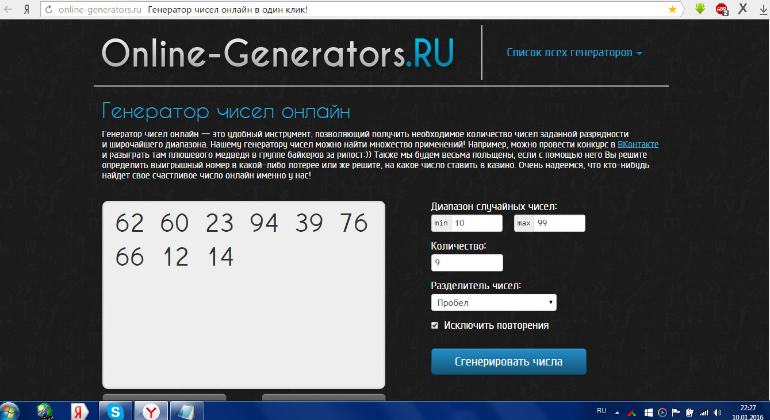Expand 'Список всех генераторов' menu

point(573,53)
